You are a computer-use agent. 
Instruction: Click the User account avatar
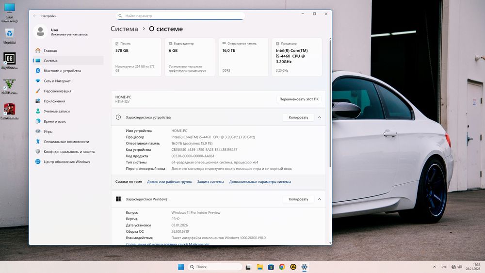40,32
